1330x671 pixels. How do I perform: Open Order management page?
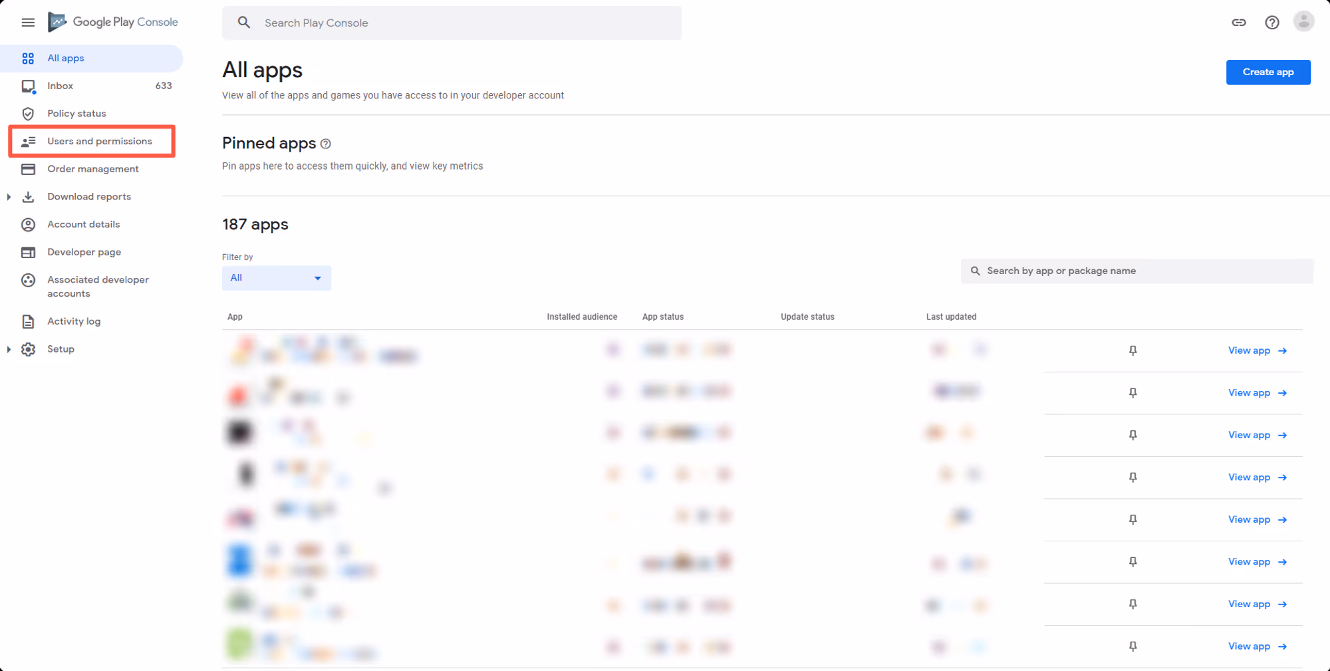92,169
